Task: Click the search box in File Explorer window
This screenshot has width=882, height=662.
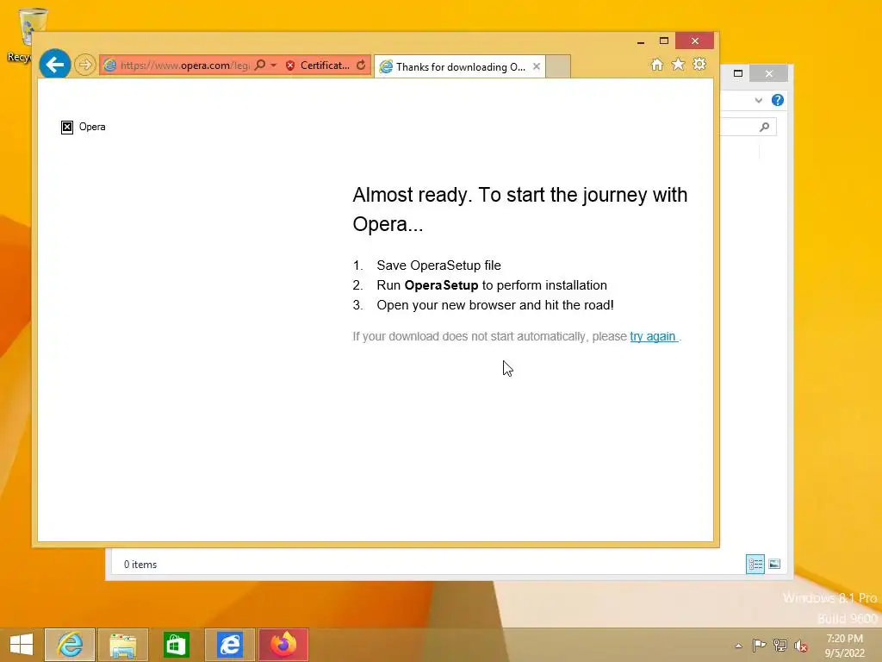Action: (748, 128)
